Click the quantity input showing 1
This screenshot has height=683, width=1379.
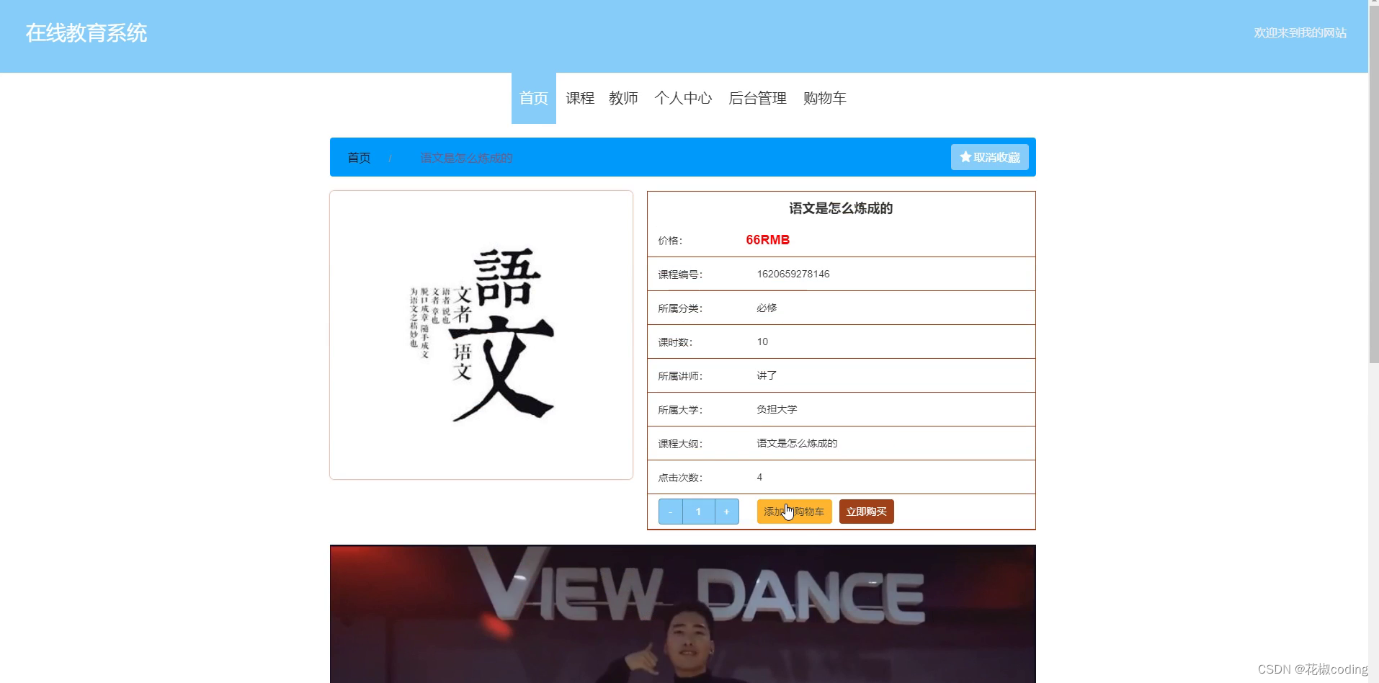coord(699,512)
